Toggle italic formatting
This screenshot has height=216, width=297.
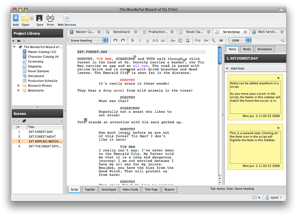140,40
